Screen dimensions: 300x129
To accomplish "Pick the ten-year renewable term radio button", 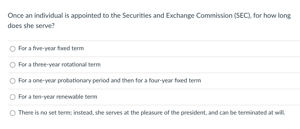I will [x=13, y=97].
